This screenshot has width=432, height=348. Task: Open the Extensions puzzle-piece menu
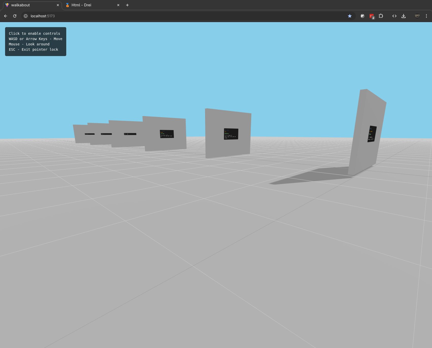point(381,16)
